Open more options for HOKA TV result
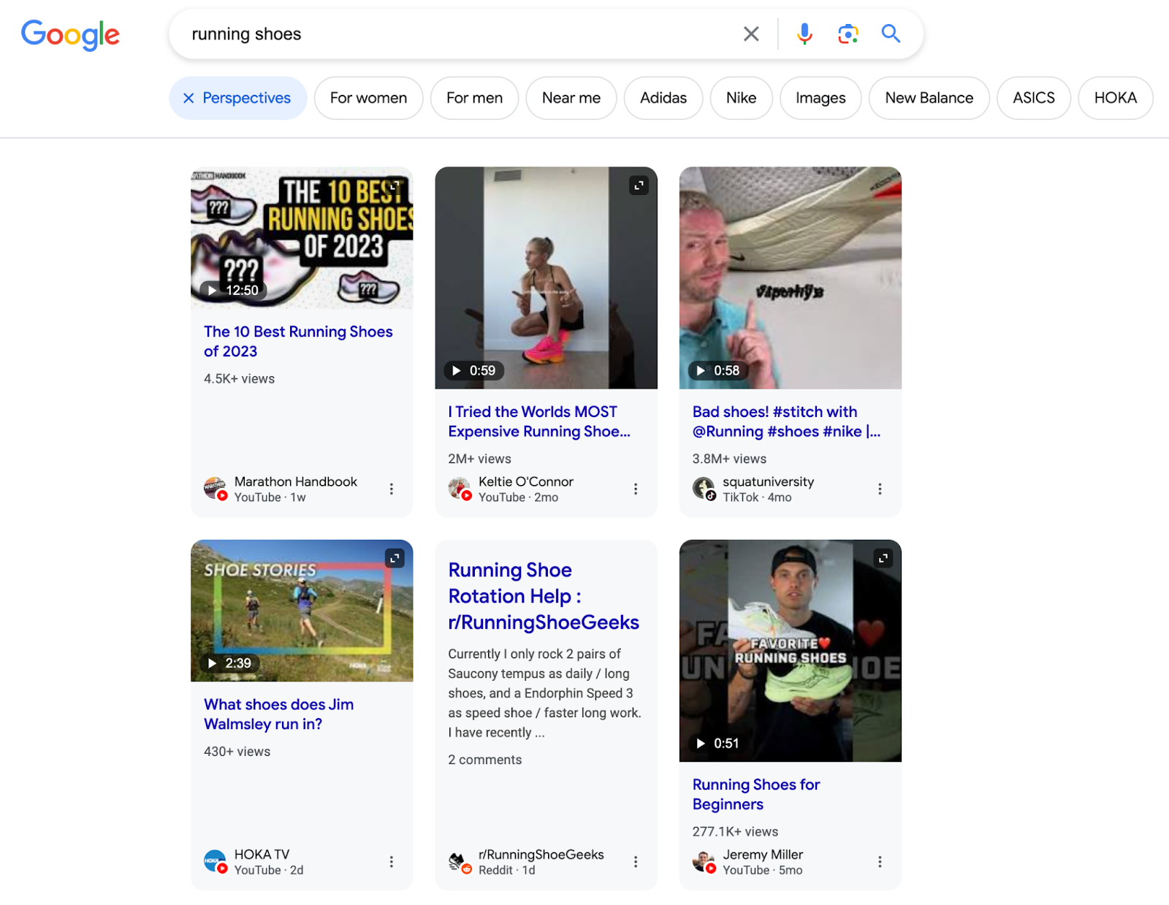 point(392,862)
